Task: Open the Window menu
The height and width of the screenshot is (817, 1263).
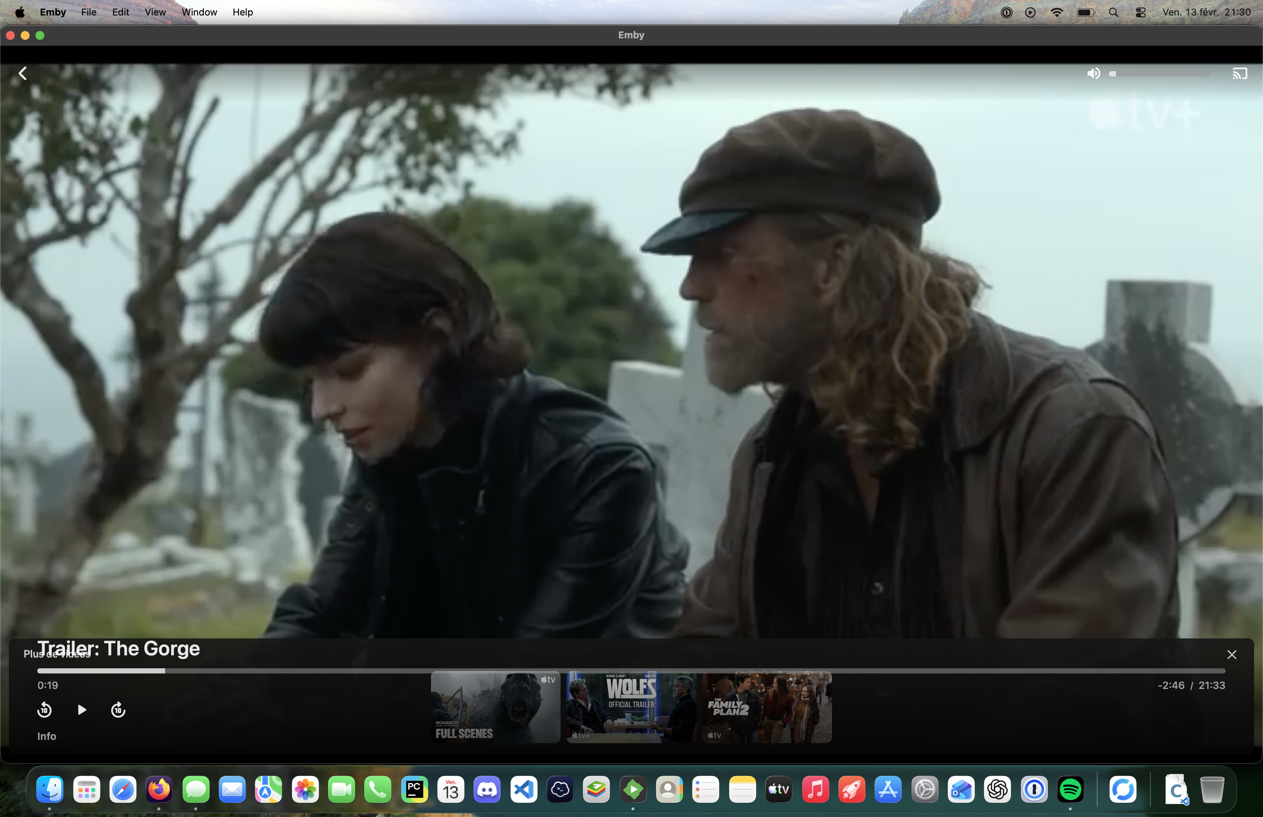Action: point(199,12)
